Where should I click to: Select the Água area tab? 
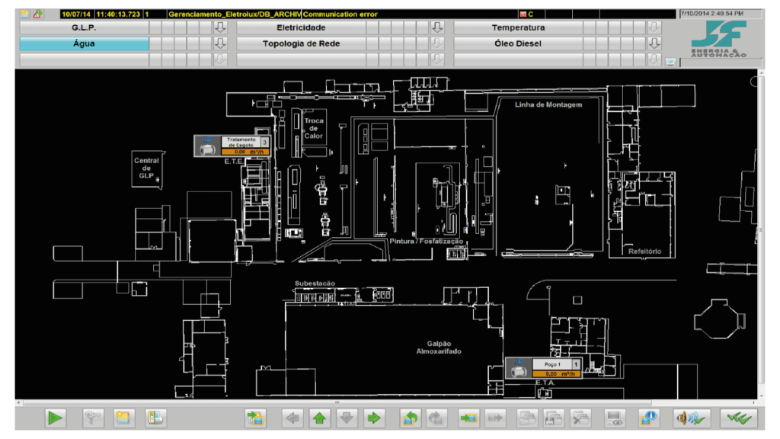84,43
